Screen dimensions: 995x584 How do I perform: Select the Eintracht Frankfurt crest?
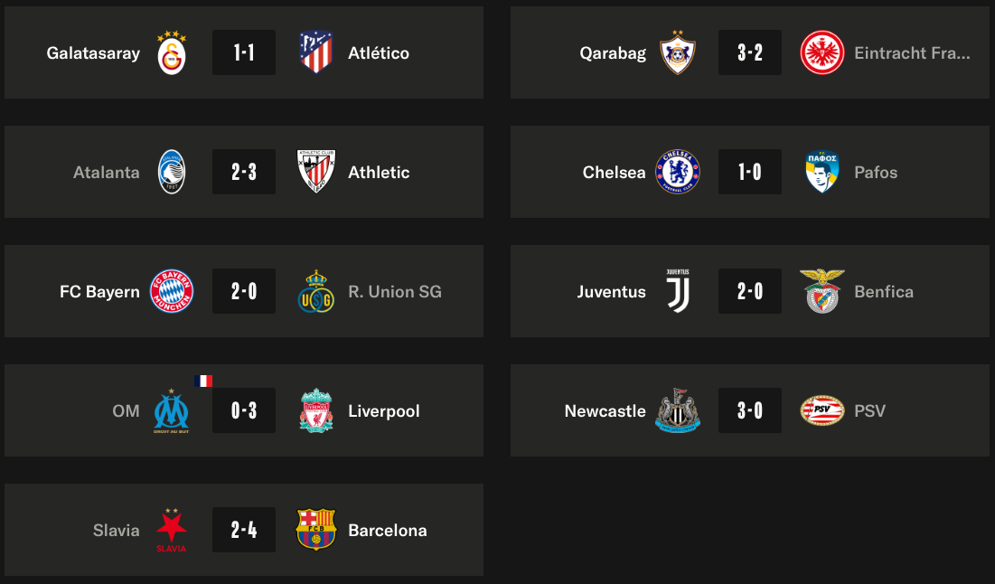822,53
